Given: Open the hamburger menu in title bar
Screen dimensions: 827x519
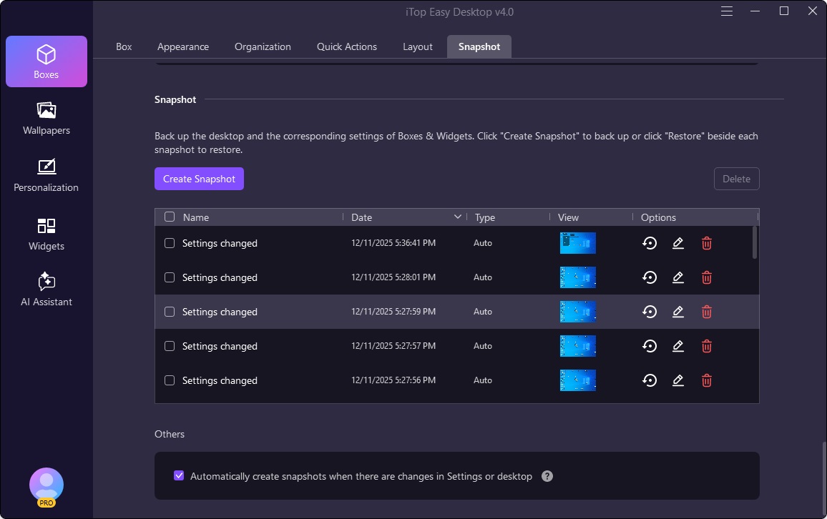Looking at the screenshot, I should point(727,11).
